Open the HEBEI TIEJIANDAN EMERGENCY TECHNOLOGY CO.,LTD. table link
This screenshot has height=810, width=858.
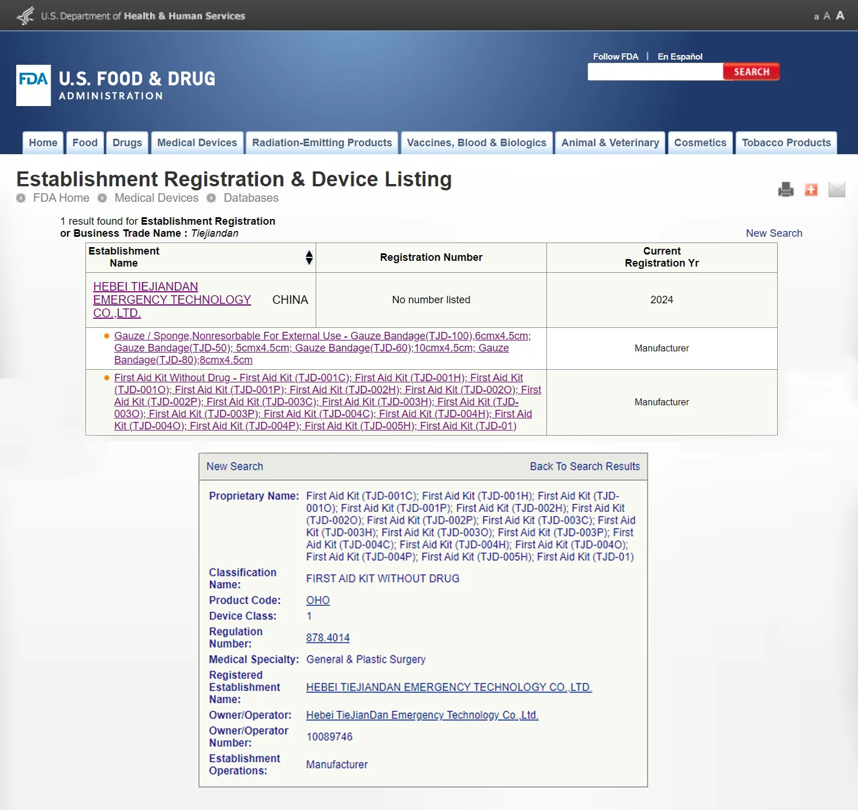pos(172,300)
